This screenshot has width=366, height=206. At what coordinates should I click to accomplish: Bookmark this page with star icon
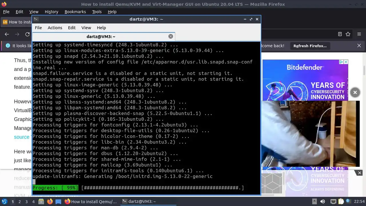(x=348, y=34)
